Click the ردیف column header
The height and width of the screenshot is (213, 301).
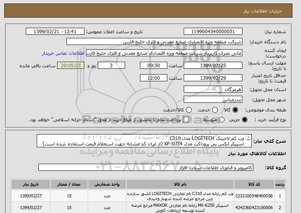280,184
